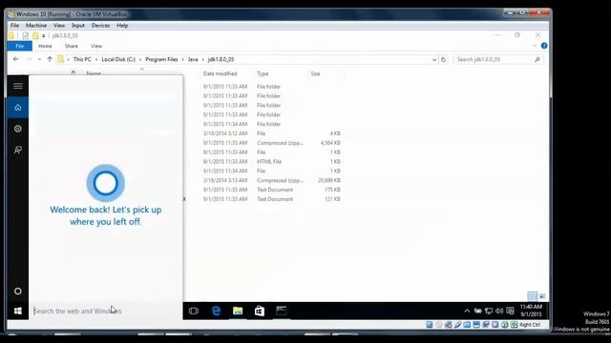Click the large Cortana ring logo

pyautogui.click(x=106, y=183)
